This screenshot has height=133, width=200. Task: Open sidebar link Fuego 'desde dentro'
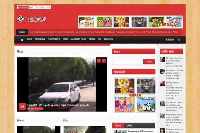tap(174, 90)
